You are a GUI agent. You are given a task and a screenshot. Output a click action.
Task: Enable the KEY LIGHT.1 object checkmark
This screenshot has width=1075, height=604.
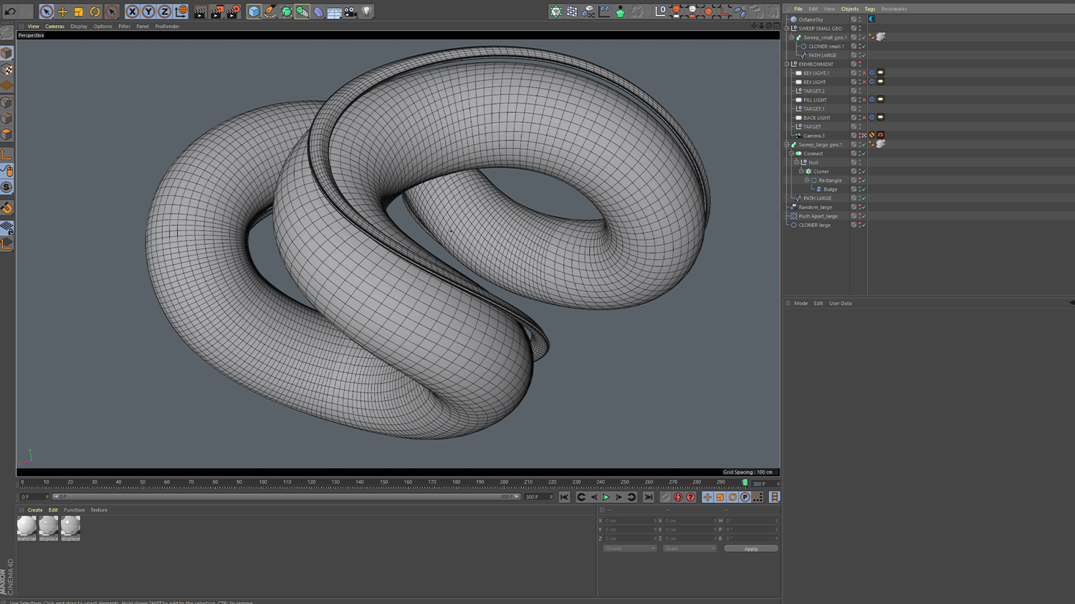(x=864, y=73)
